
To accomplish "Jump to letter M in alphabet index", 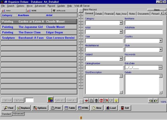I will (81, 49).
